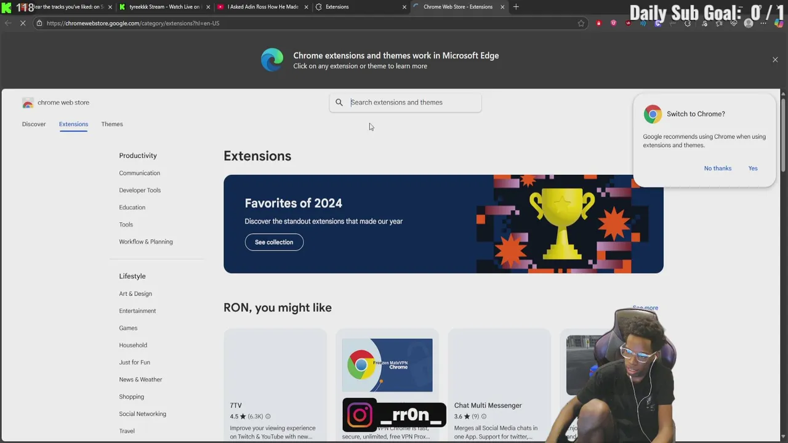Image resolution: width=788 pixels, height=443 pixels.
Task: Open the Extensions puzzle icon in toolbar
Action: [688, 23]
